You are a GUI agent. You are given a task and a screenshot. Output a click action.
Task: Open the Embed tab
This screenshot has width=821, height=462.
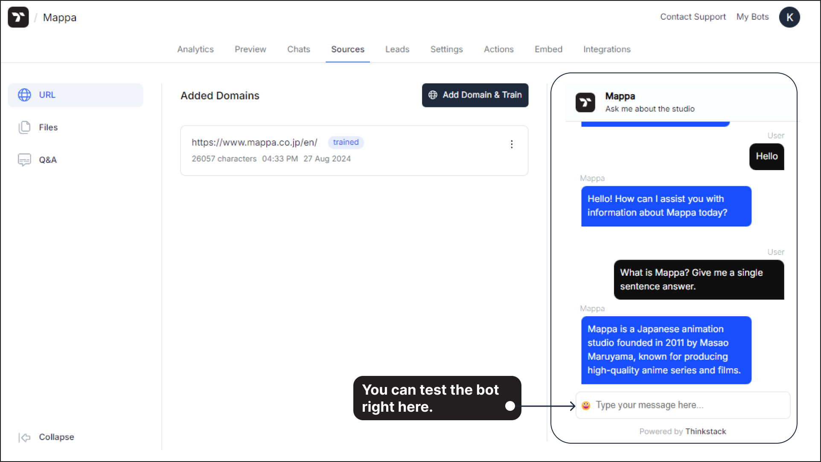point(548,49)
